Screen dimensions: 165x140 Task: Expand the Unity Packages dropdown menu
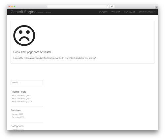[x=147, y=12]
